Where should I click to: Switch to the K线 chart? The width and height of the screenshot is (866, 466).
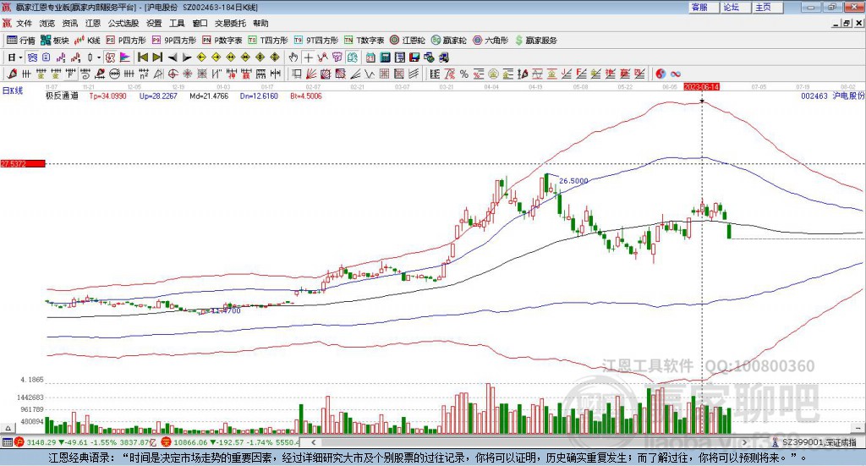[87, 41]
